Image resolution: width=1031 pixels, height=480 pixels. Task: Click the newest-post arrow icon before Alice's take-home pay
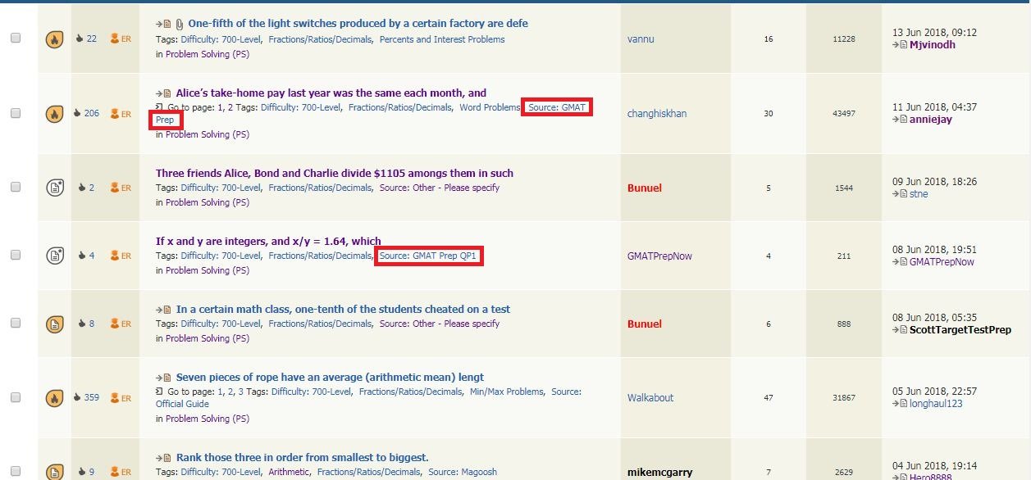(x=163, y=93)
